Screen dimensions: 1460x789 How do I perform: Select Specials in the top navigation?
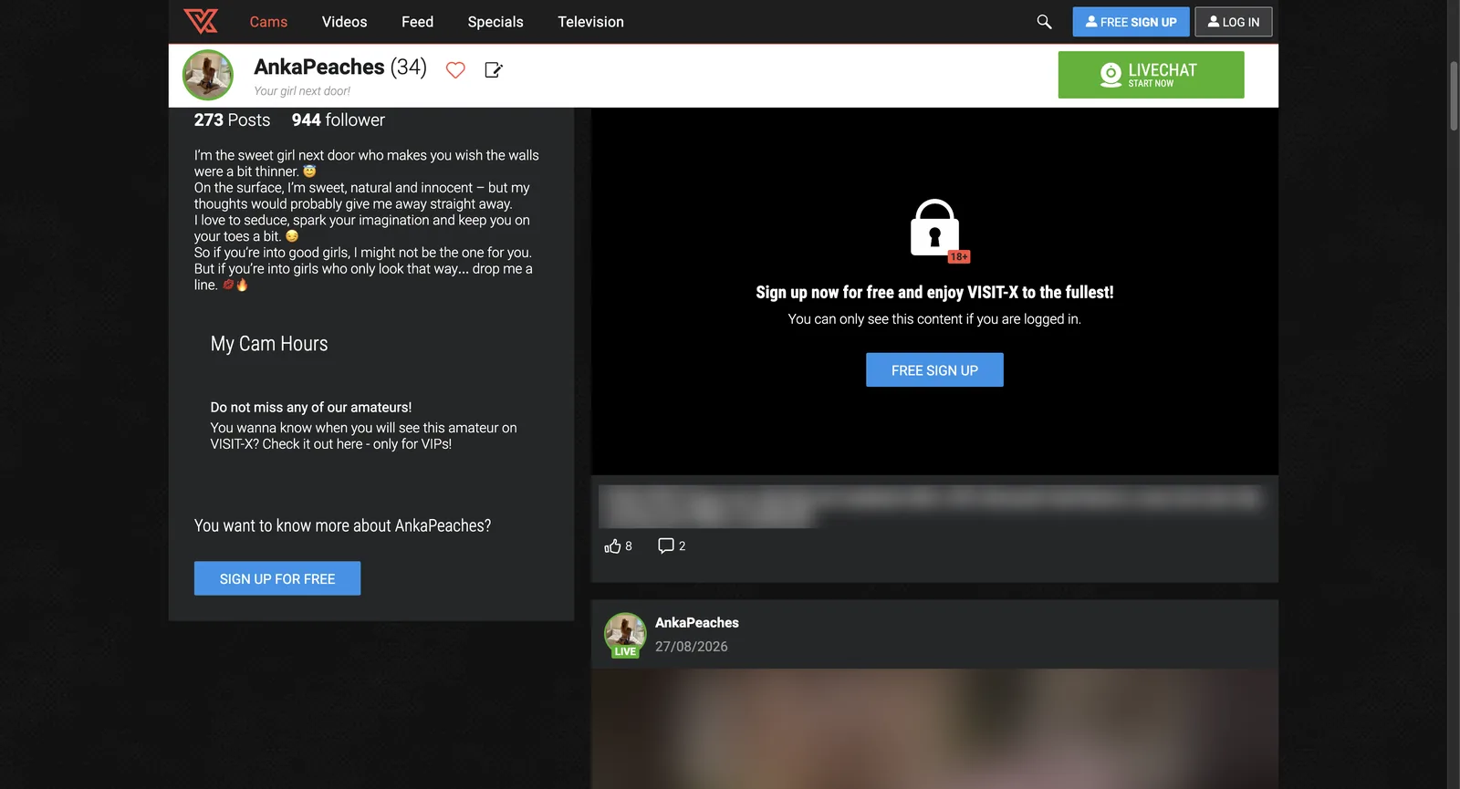pos(495,22)
